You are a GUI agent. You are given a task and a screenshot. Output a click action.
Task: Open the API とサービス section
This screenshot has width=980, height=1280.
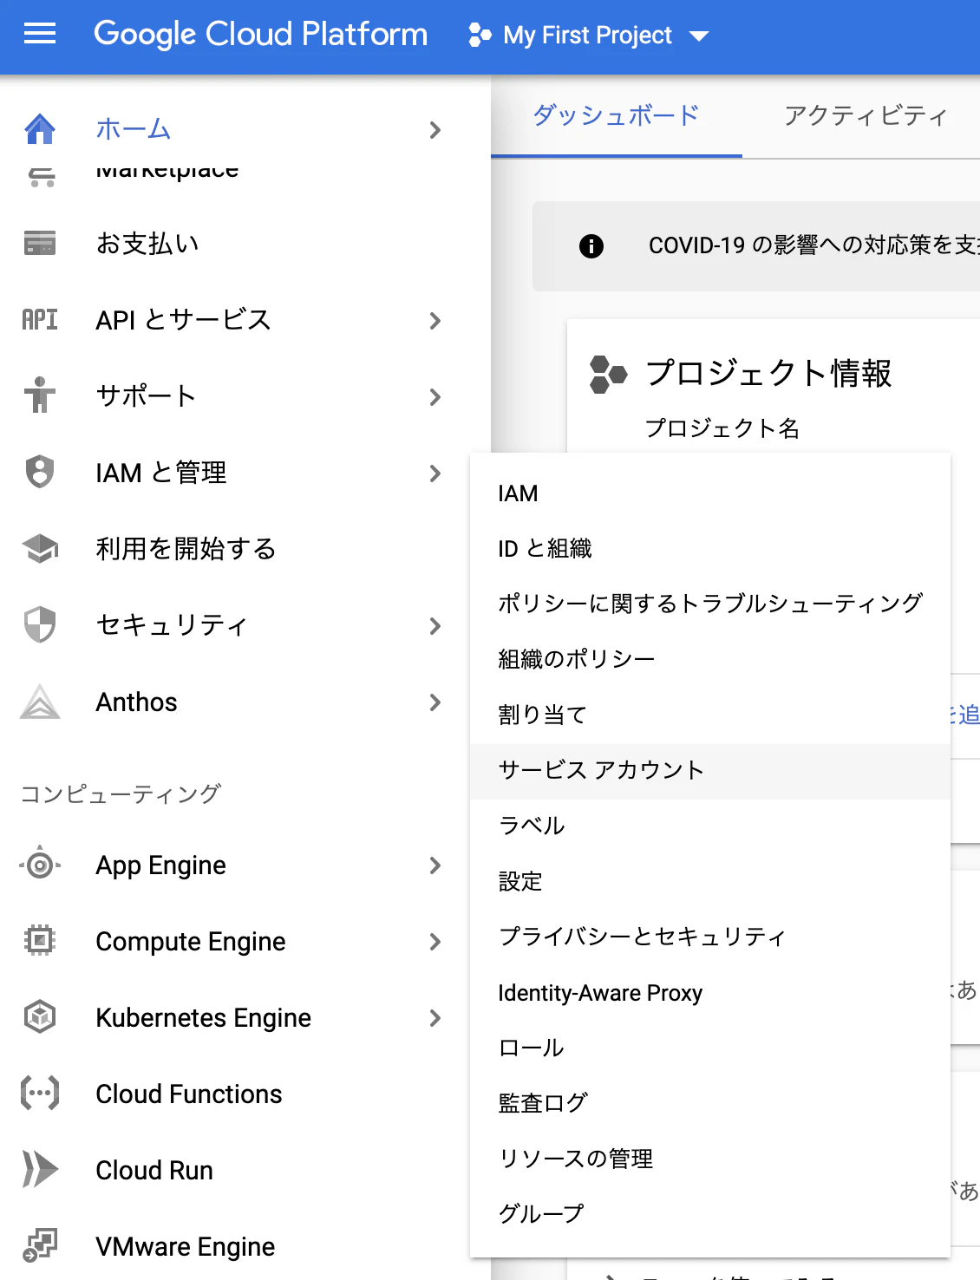[x=184, y=320]
